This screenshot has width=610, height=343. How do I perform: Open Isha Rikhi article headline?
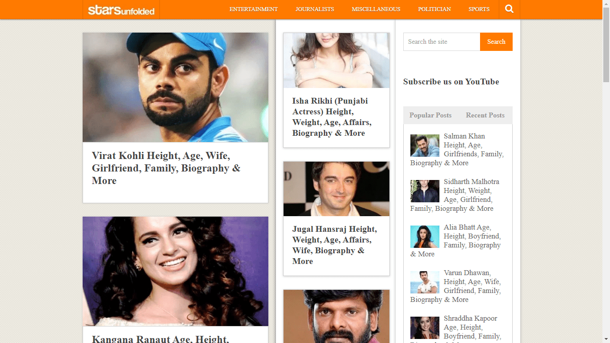pyautogui.click(x=332, y=117)
